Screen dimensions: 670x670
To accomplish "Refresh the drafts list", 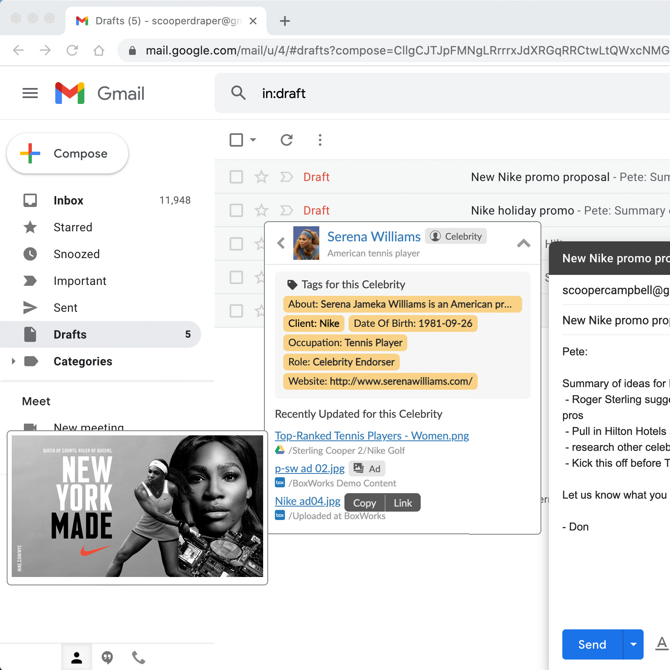I will coord(287,140).
